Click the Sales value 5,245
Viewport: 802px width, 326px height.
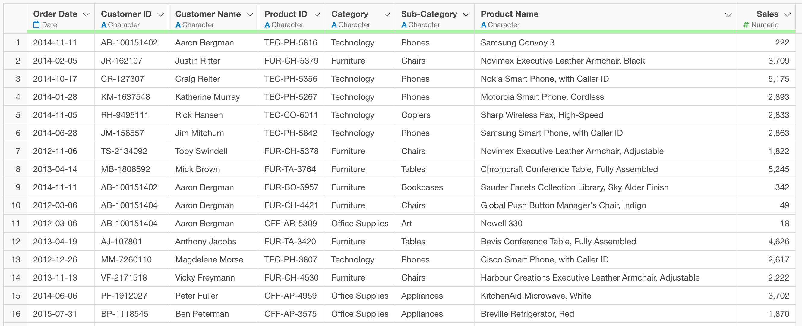pyautogui.click(x=778, y=169)
